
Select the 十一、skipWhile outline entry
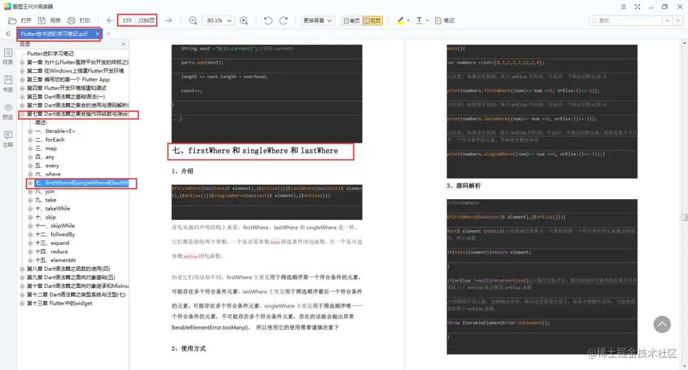tap(55, 226)
